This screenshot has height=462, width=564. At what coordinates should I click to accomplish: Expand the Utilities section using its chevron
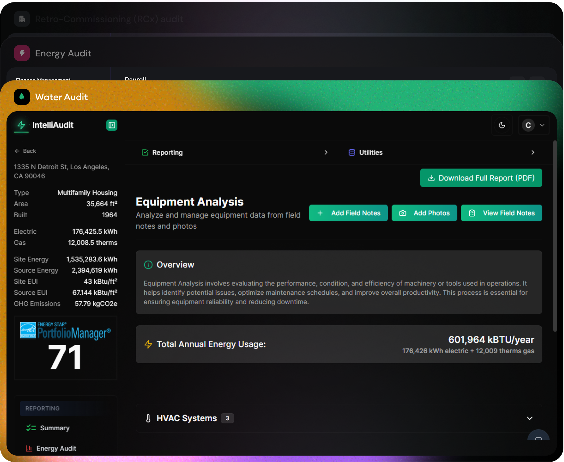(x=533, y=152)
